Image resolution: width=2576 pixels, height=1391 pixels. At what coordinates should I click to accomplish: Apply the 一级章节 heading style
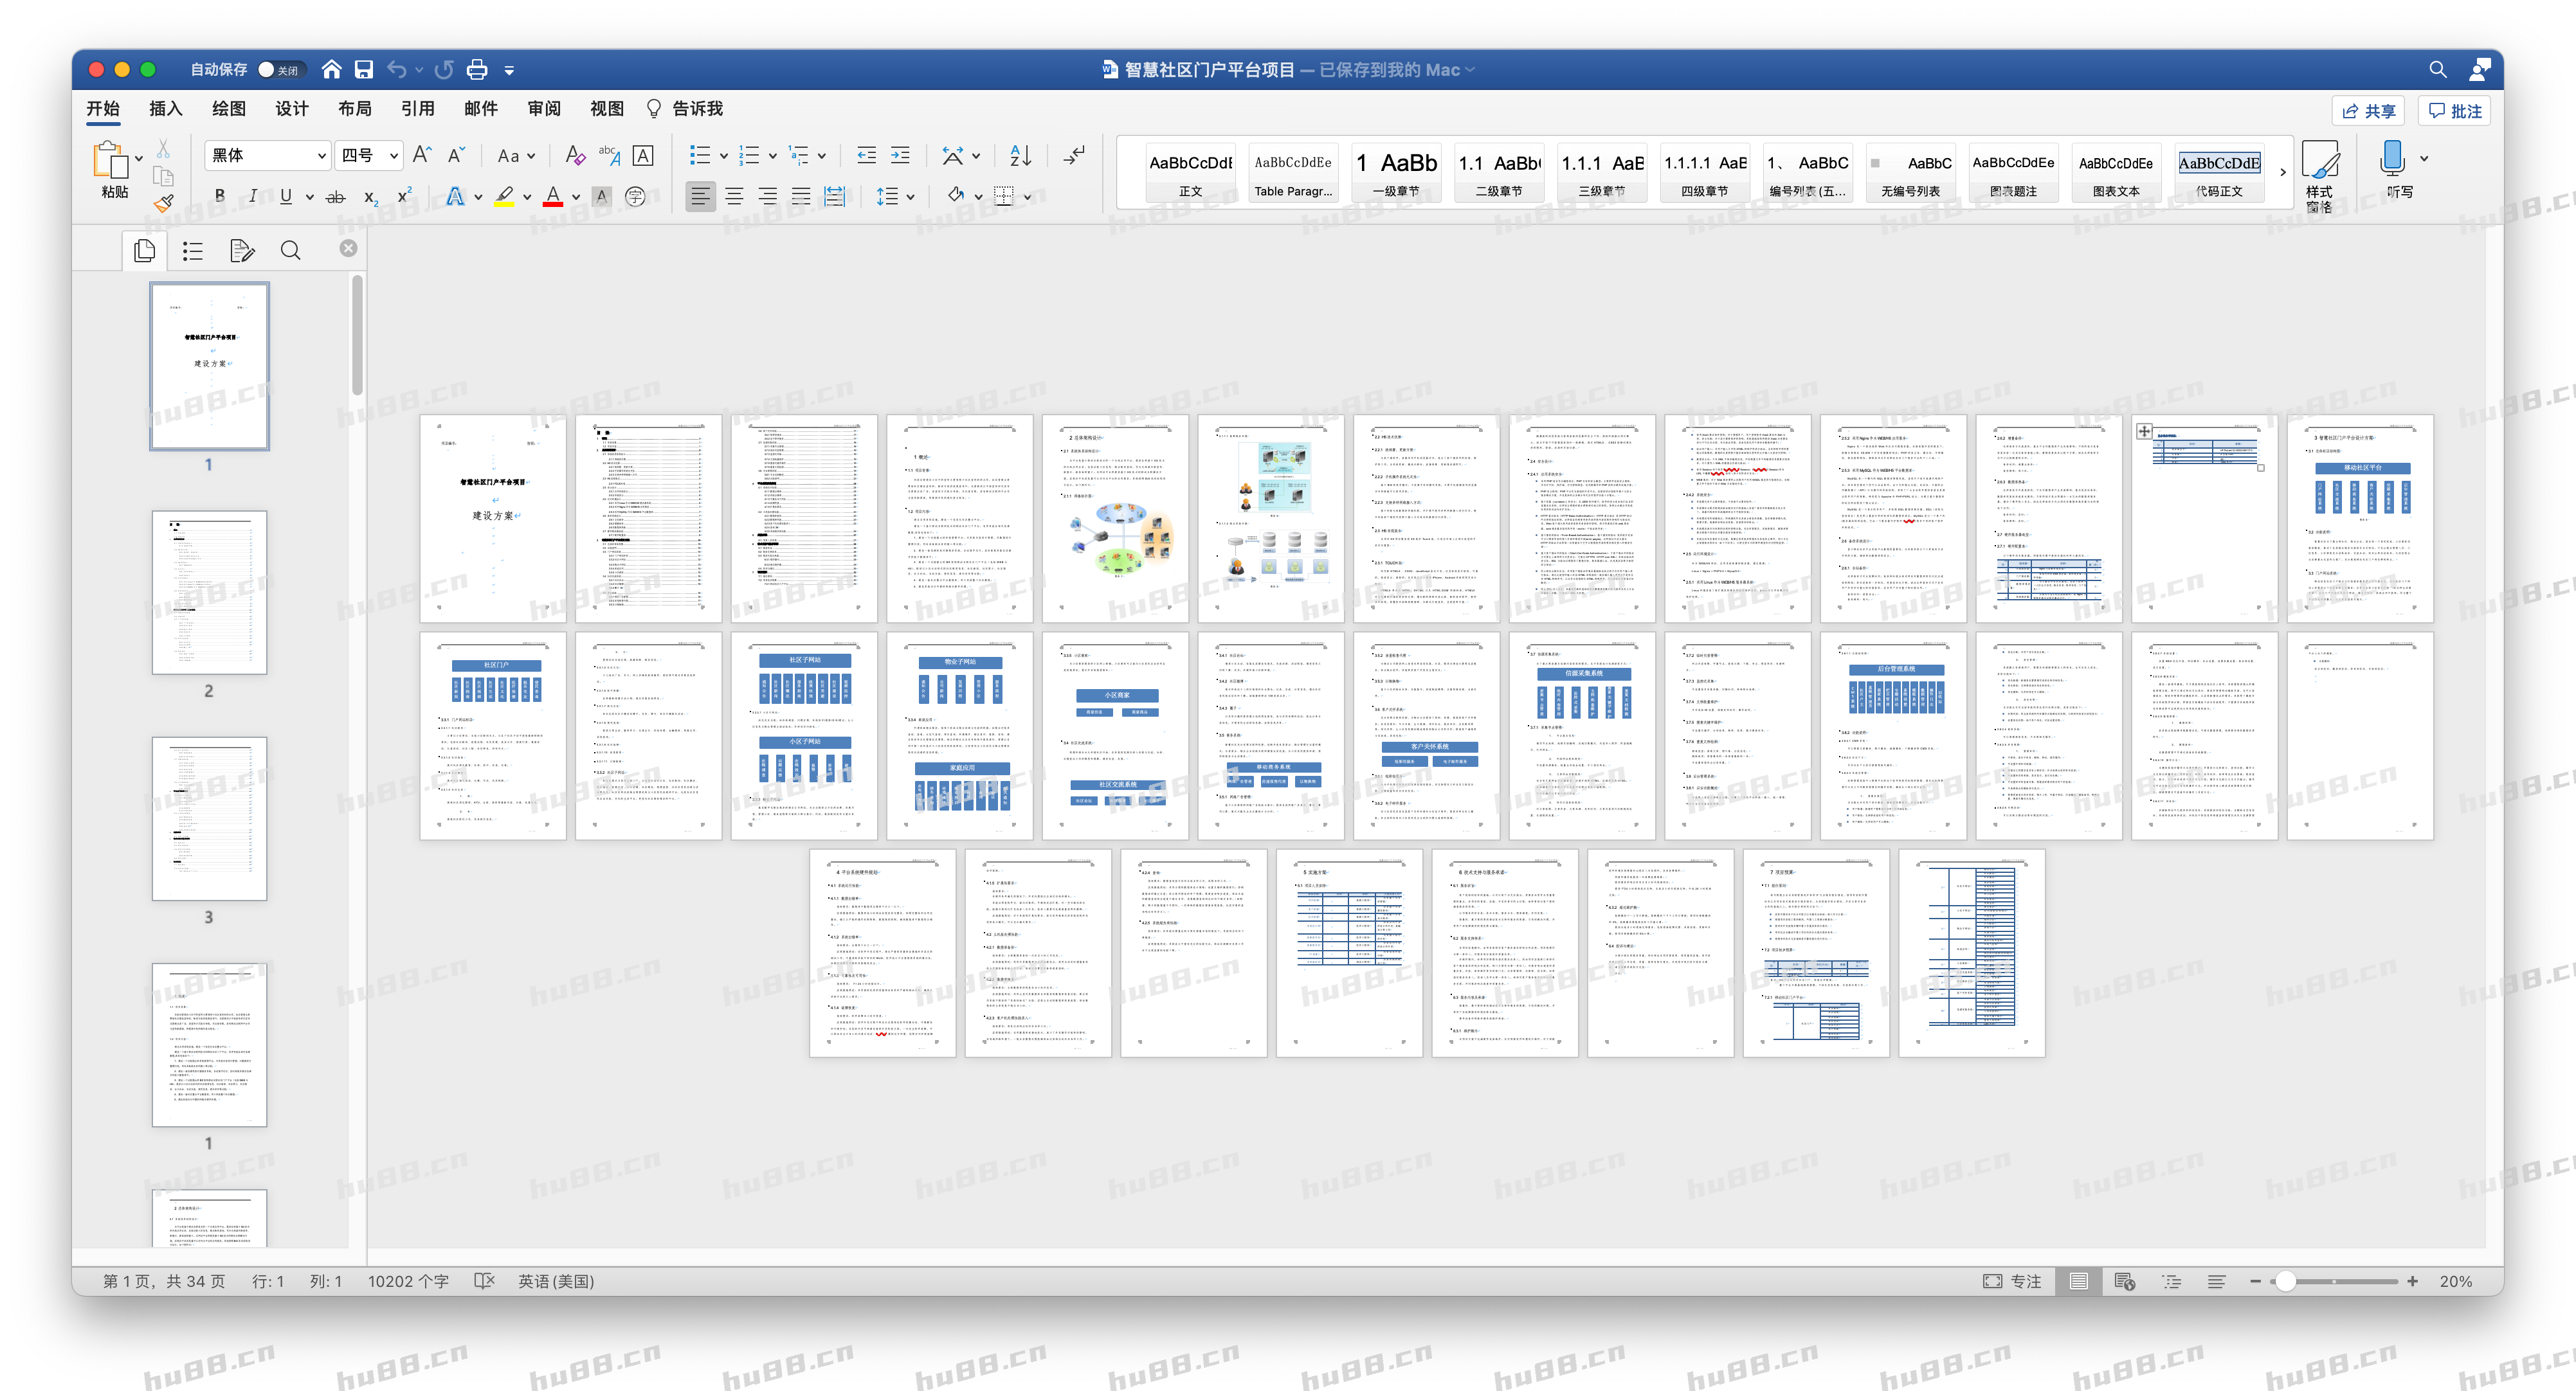(1396, 173)
